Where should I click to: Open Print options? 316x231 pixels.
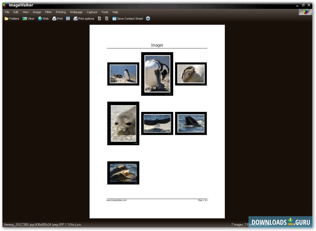click(84, 18)
